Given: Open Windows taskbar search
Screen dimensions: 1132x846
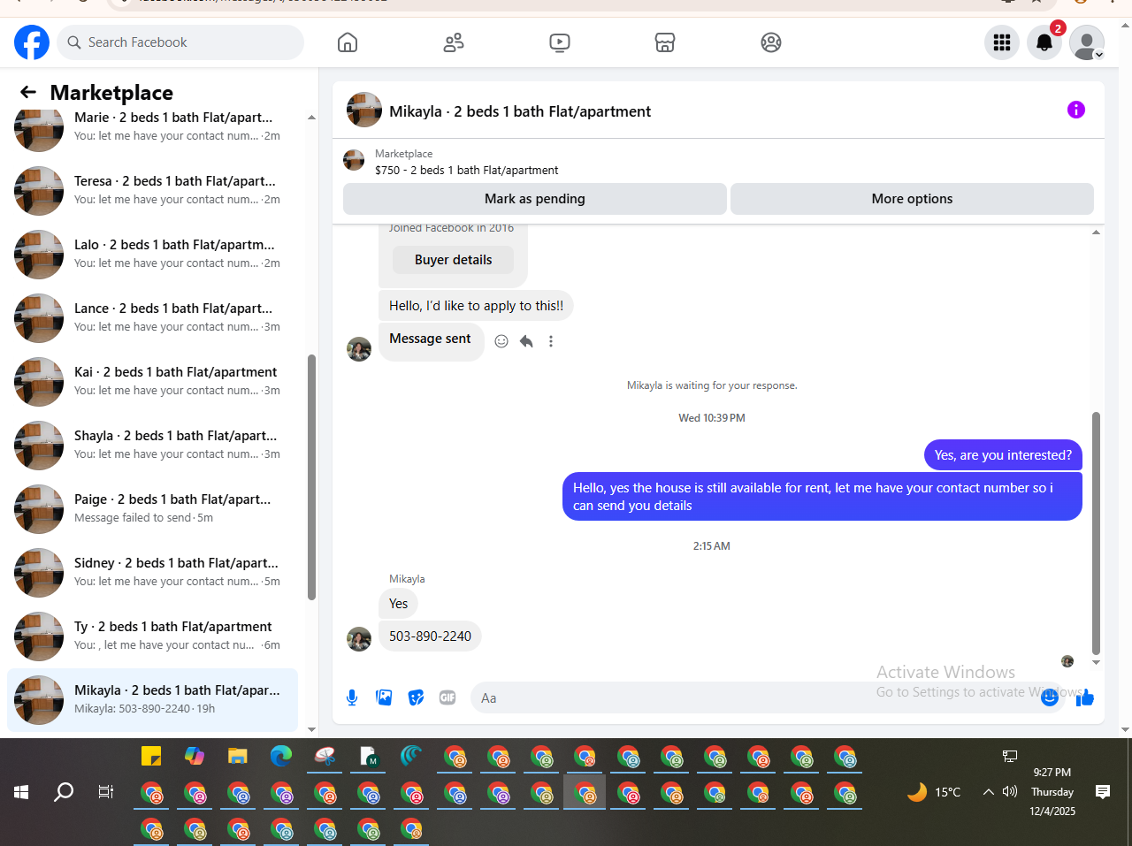Looking at the screenshot, I should coord(64,792).
